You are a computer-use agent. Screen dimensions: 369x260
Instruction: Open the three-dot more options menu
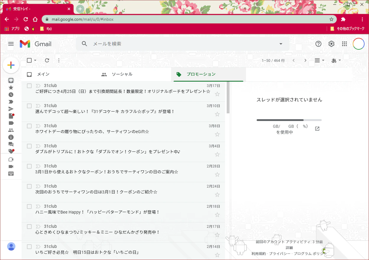coord(59,60)
